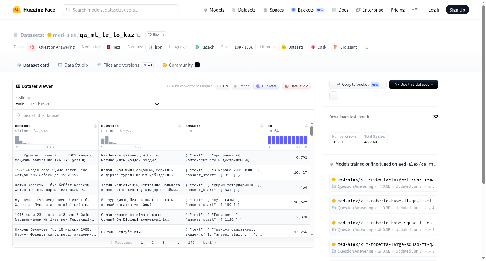Open Enterprise in top navigation

pyautogui.click(x=369, y=10)
